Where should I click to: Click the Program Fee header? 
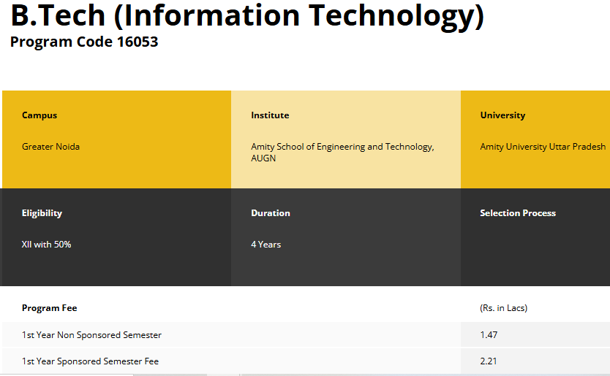pyautogui.click(x=49, y=308)
